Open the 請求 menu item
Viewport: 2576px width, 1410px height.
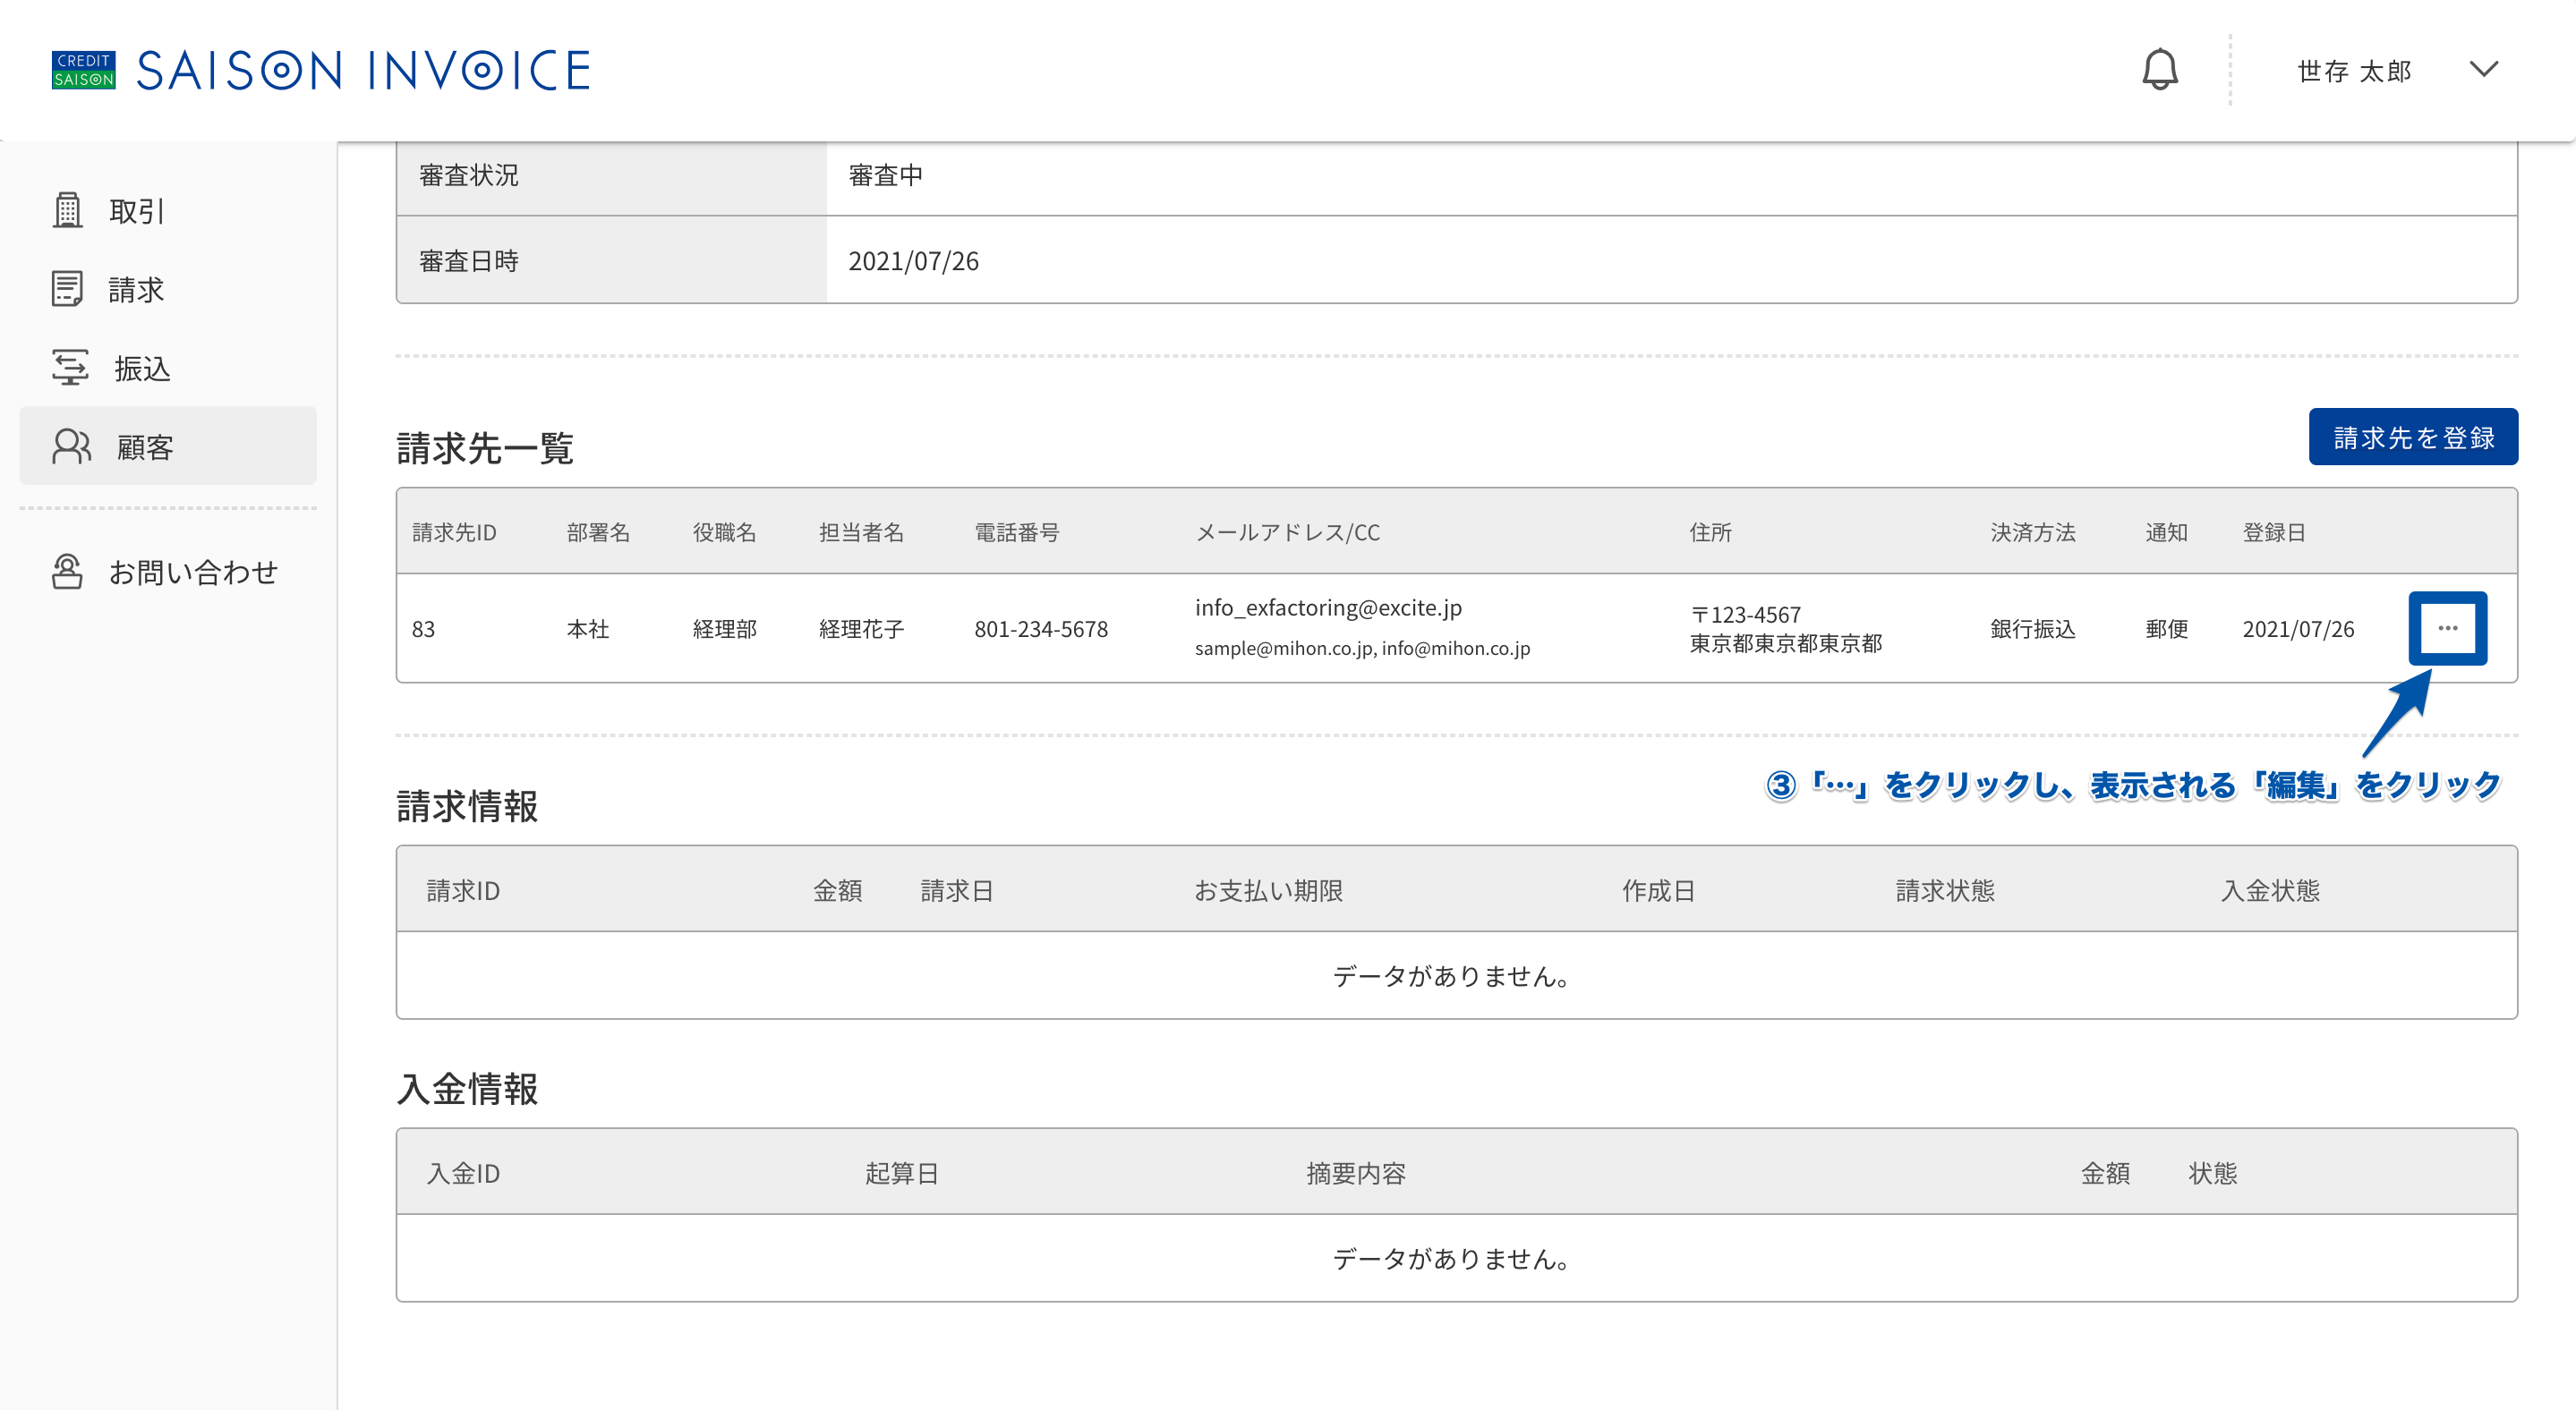pos(168,289)
